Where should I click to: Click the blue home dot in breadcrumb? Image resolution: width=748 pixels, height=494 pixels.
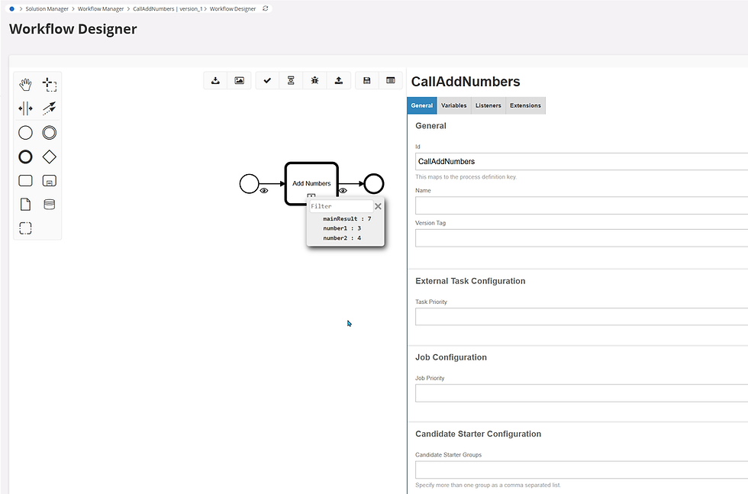click(12, 8)
